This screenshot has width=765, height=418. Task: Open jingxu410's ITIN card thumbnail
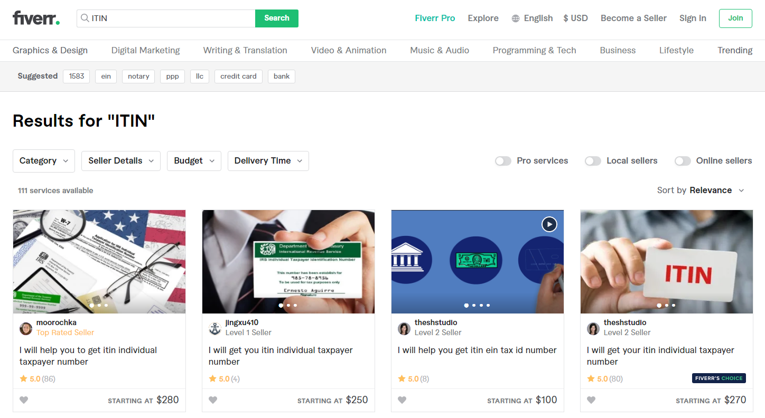[288, 262]
